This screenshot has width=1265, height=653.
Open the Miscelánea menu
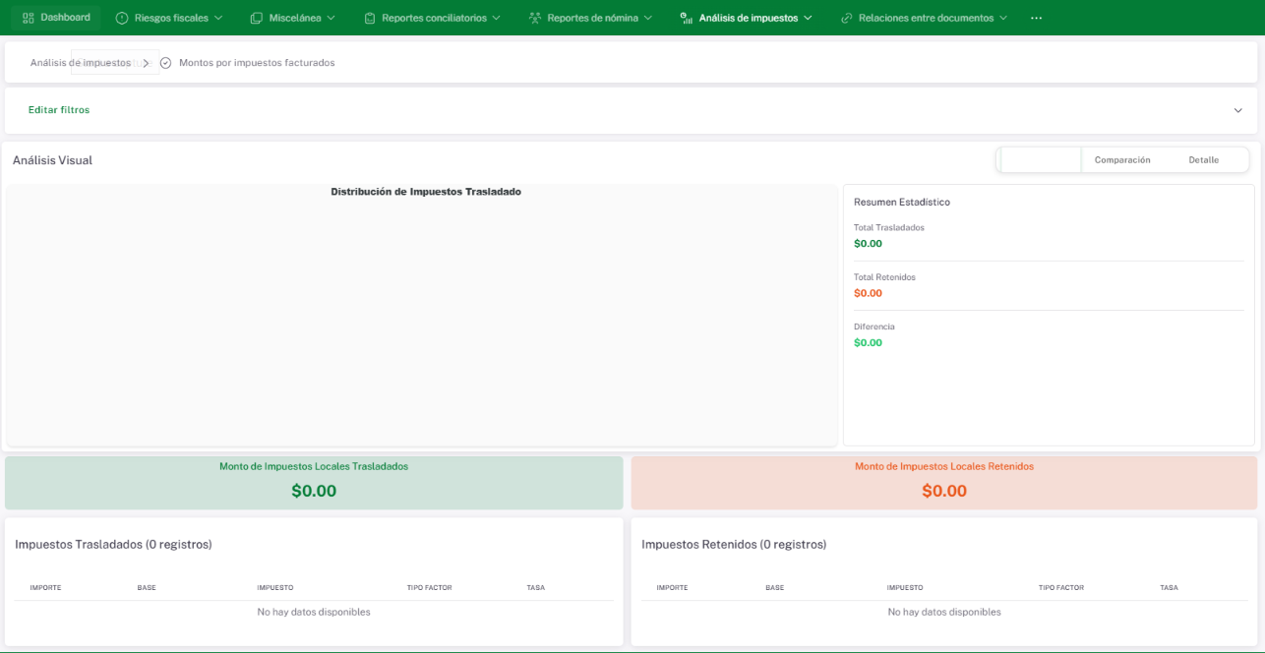tap(302, 18)
